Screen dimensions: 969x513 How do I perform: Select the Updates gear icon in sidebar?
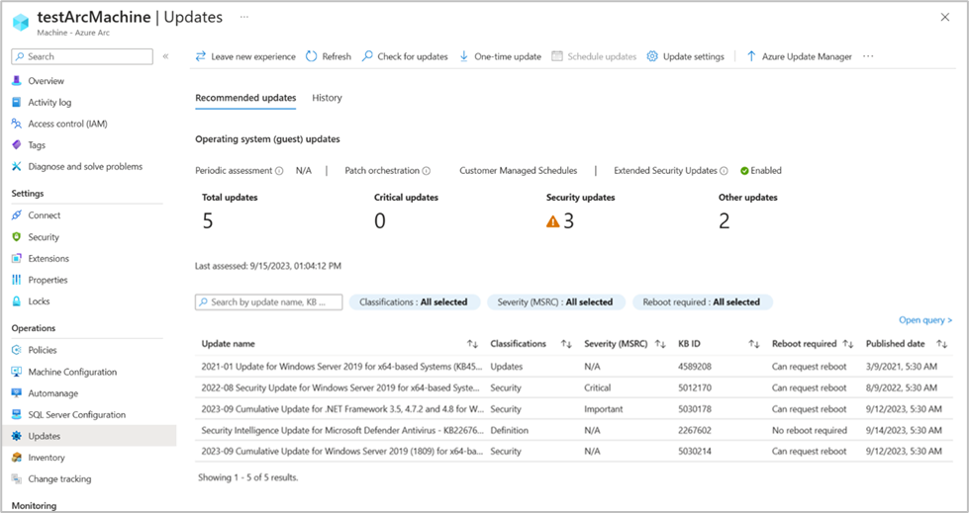coord(17,436)
